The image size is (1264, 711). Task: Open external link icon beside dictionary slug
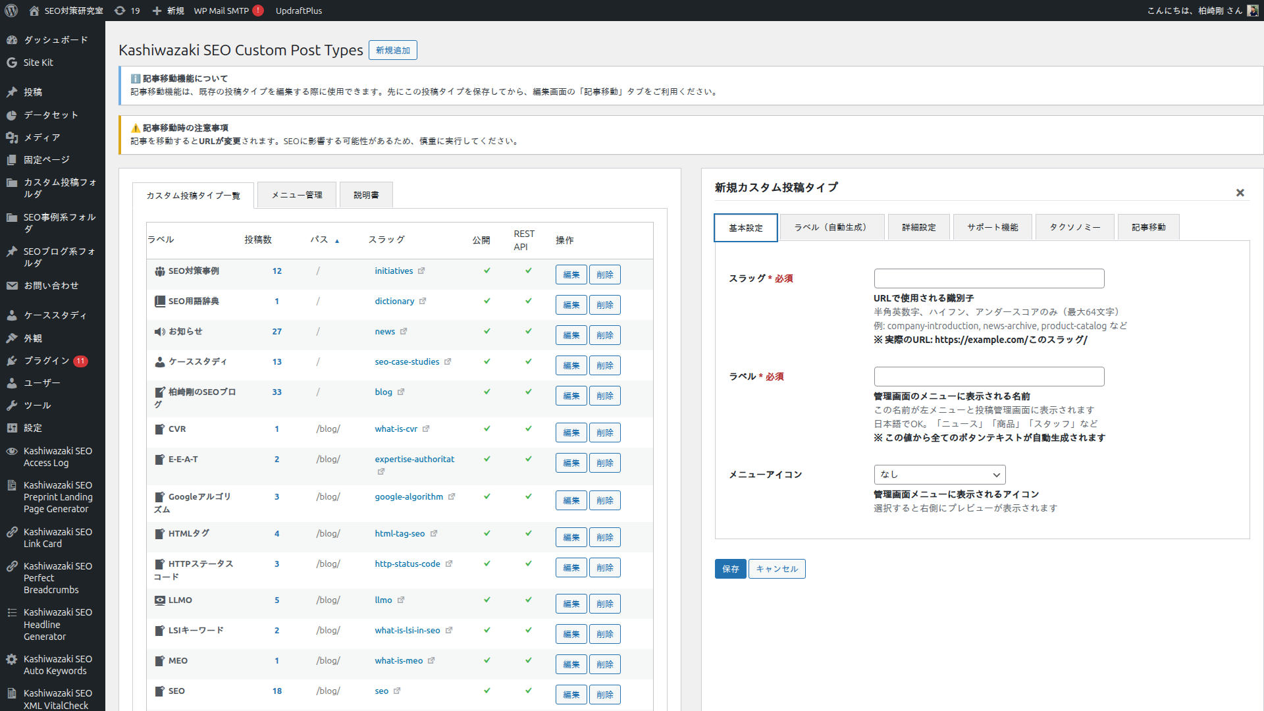tap(423, 301)
